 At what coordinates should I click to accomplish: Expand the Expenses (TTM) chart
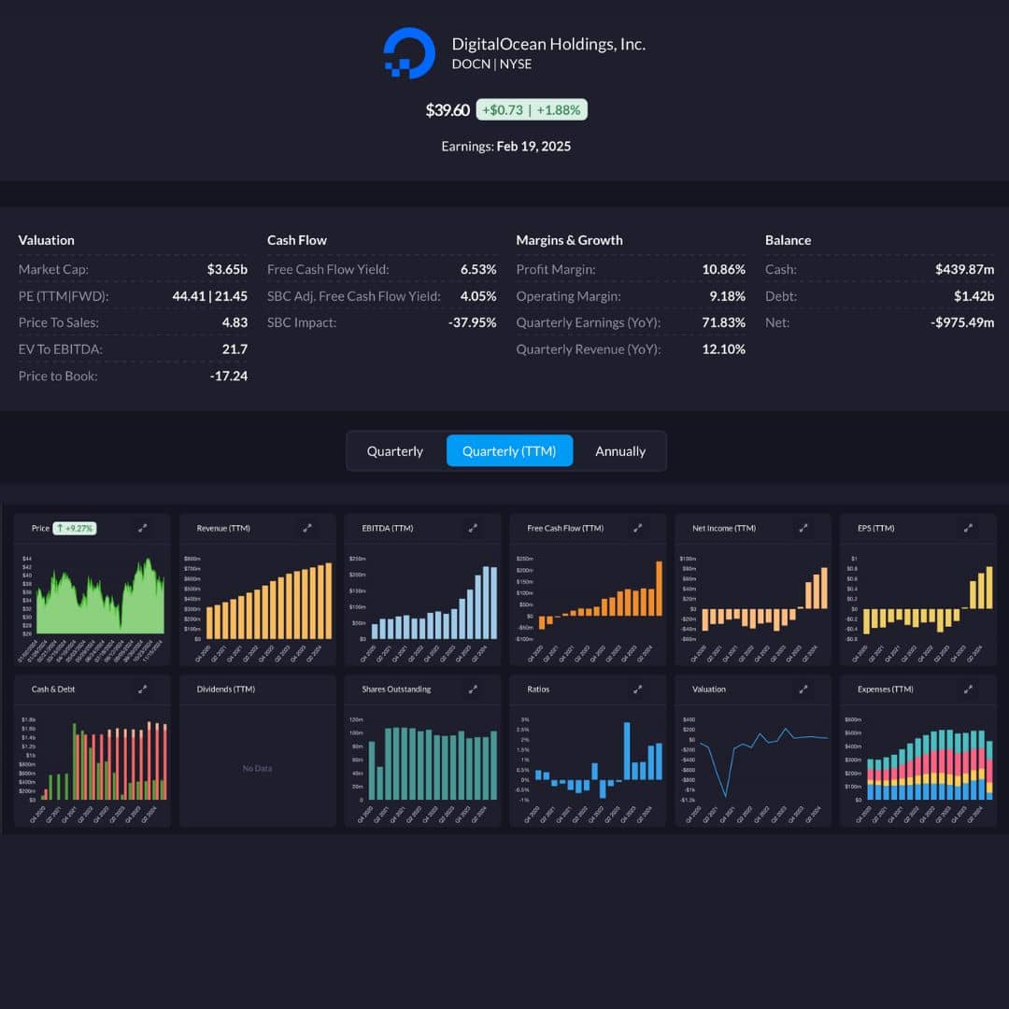click(968, 689)
